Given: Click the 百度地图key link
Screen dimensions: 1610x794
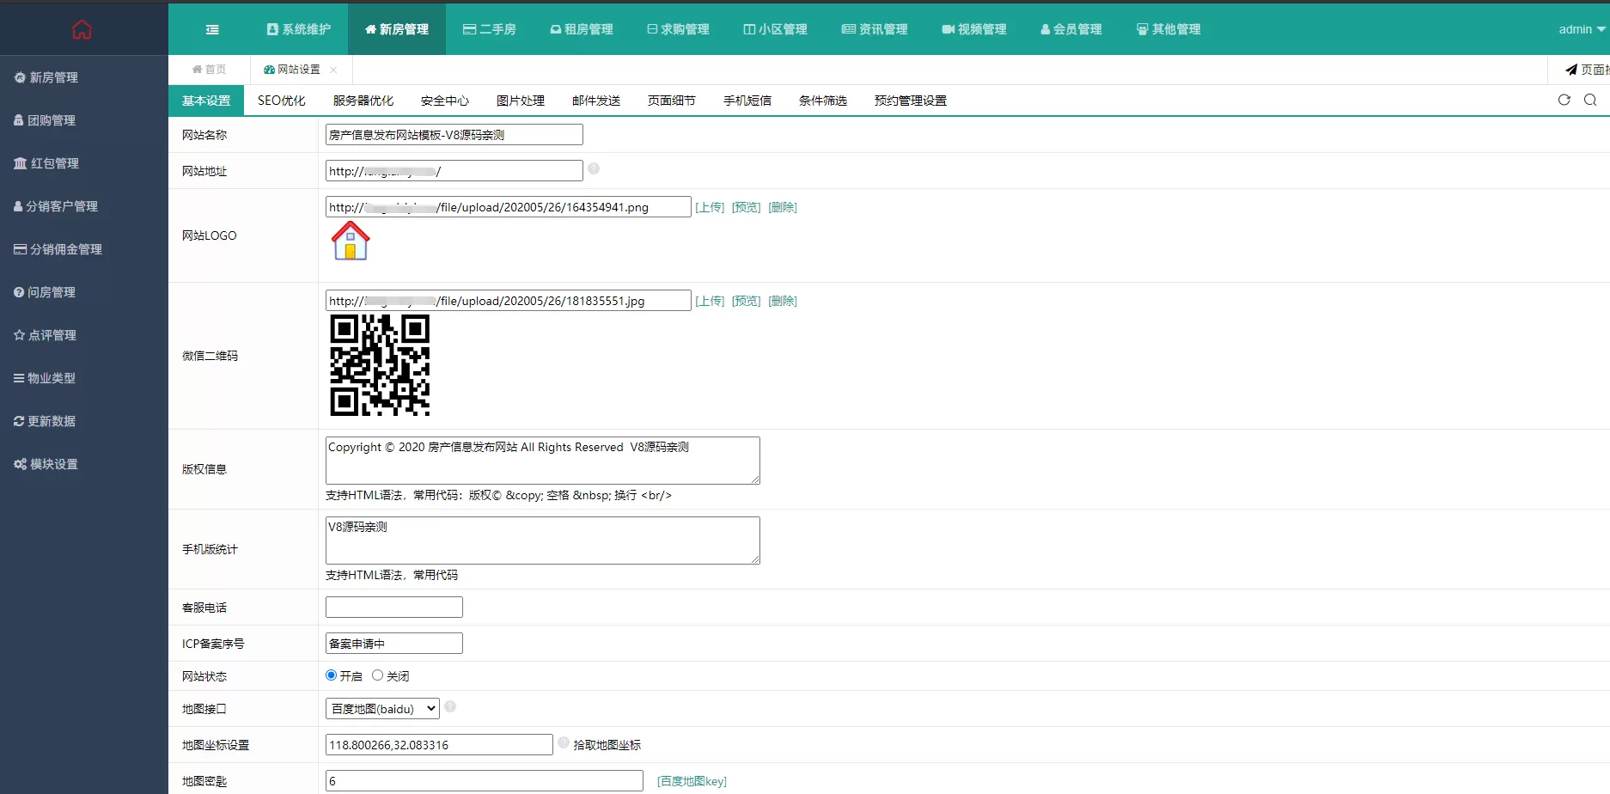Looking at the screenshot, I should pyautogui.click(x=692, y=781).
